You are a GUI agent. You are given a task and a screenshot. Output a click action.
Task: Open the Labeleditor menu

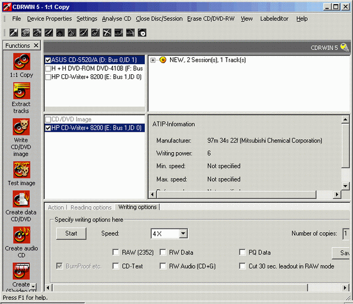pos(274,19)
